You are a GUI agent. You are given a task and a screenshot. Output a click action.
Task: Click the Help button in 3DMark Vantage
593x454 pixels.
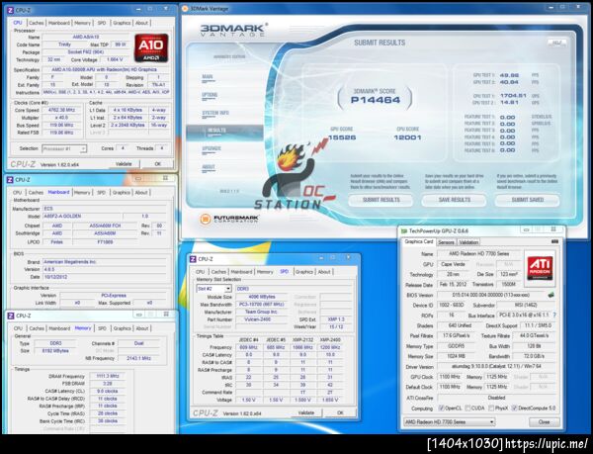[556, 43]
